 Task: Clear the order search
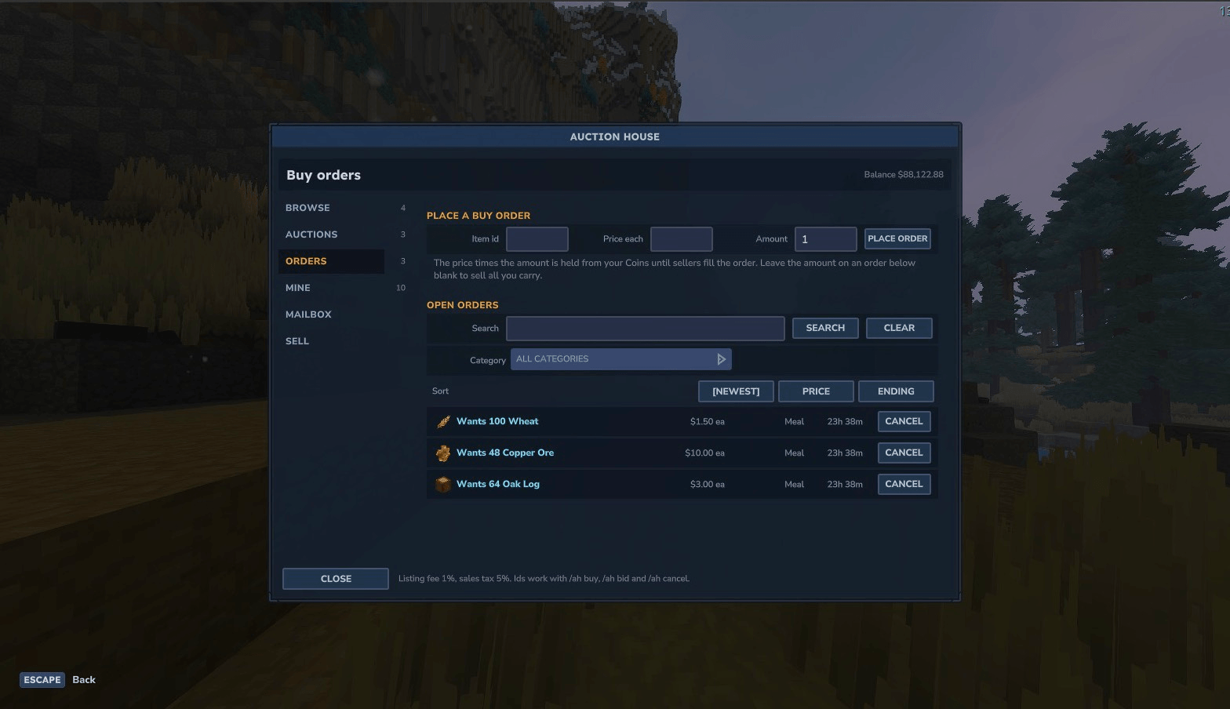899,328
